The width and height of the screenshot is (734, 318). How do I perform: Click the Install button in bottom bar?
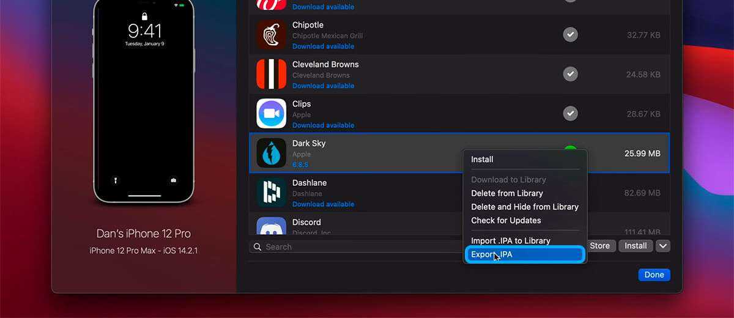coord(636,246)
